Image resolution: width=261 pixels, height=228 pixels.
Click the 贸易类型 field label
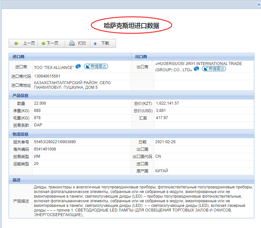[21, 157]
